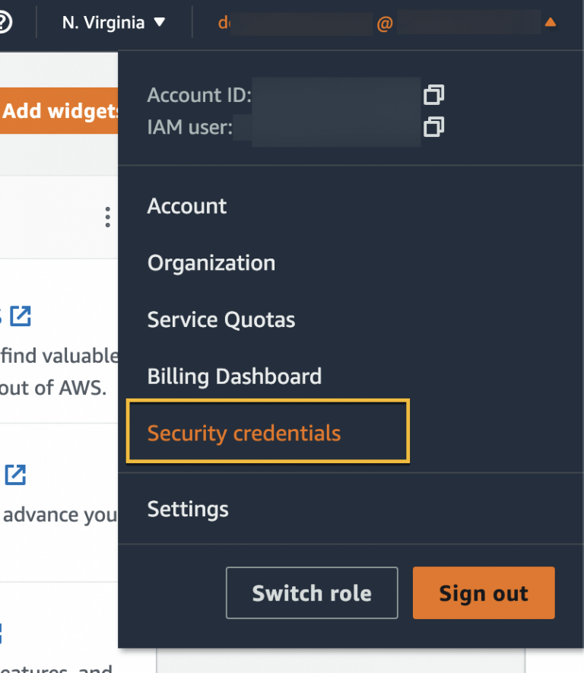Viewport: 584px width, 673px height.
Task: Click the Switch role button
Action: pyautogui.click(x=311, y=592)
